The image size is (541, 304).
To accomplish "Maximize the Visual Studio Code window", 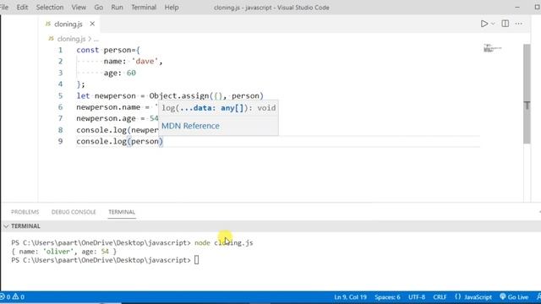I will [538, 8].
